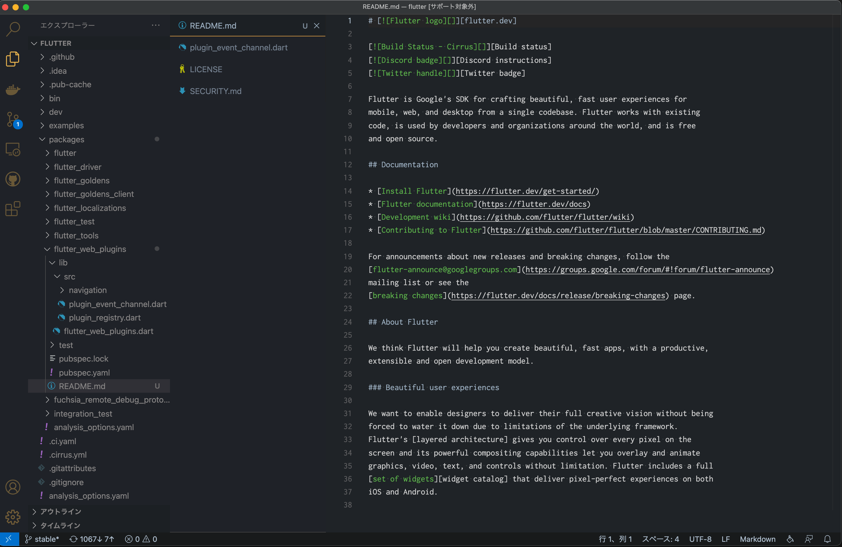This screenshot has height=547, width=842.
Task: Open LICENSE from the open editors list
Action: pyautogui.click(x=206, y=69)
